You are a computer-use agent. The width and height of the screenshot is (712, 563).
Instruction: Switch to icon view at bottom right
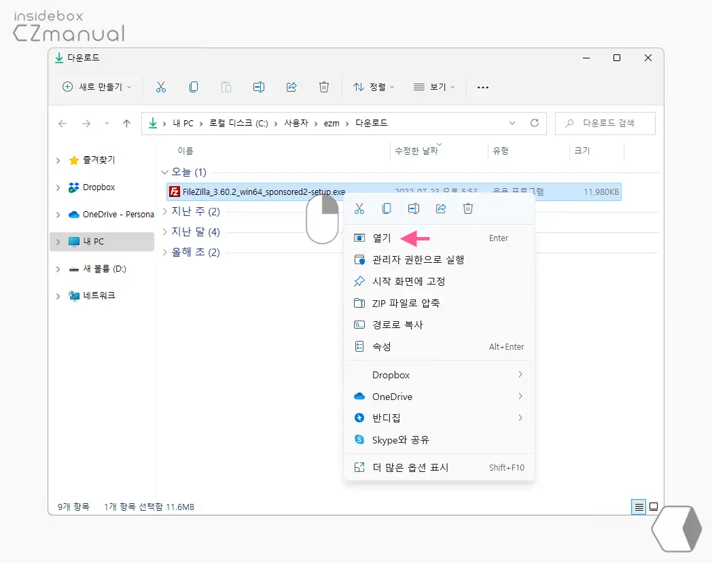(x=654, y=507)
